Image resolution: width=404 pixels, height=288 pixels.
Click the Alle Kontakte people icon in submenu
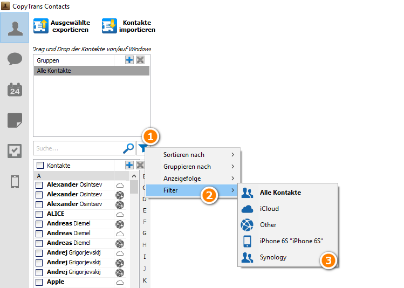click(248, 193)
